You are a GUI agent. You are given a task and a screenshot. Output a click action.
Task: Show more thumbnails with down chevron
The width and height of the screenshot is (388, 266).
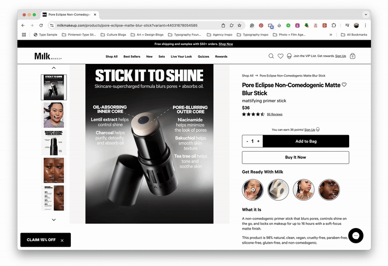54,219
